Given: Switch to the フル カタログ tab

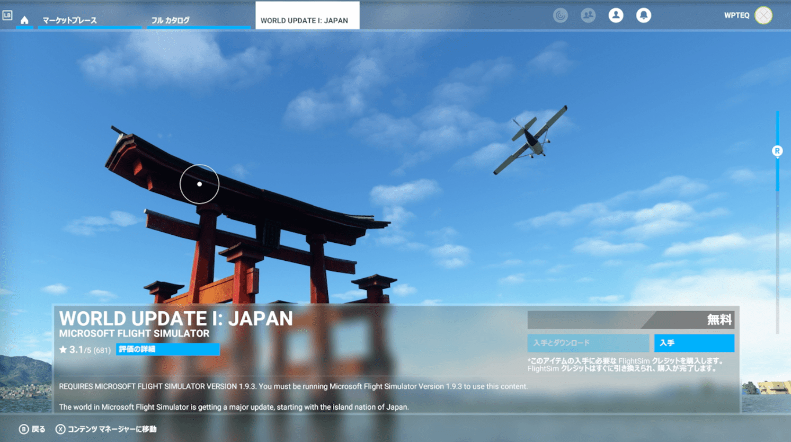Looking at the screenshot, I should pos(199,20).
